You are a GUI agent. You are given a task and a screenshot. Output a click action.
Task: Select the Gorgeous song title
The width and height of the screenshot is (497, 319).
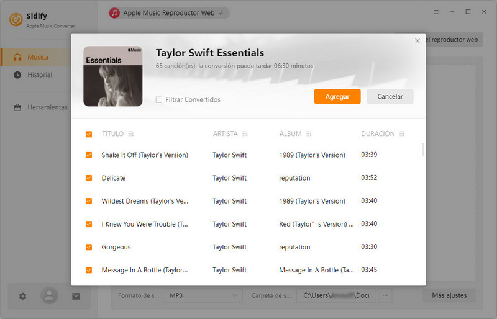coord(116,247)
